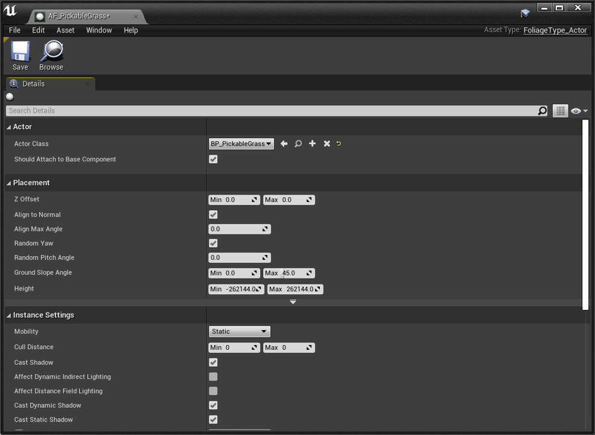Toggle the Cast Static Shadow checkbox
This screenshot has height=435, width=595.
tap(213, 419)
